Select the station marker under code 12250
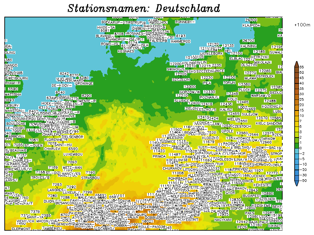Image resolution: width=314 pixels, height=235 pixels. 229,80
